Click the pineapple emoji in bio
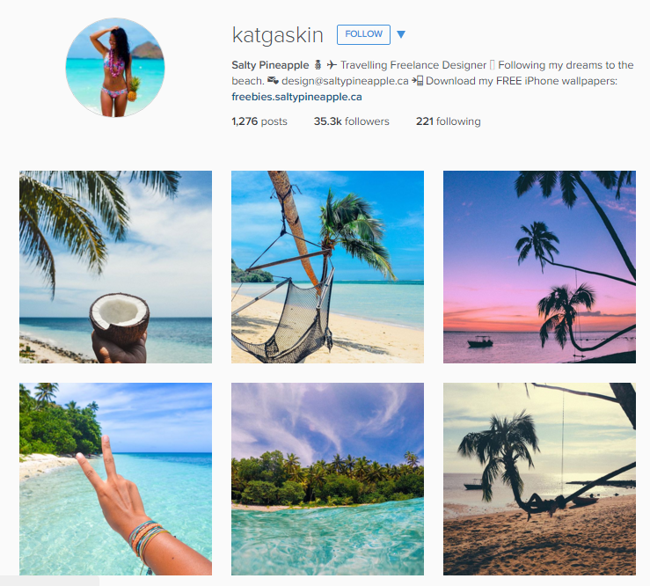Viewport: 650px width, 586px height. pos(318,65)
